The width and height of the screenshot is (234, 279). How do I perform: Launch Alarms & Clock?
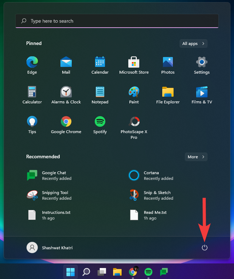click(x=66, y=95)
